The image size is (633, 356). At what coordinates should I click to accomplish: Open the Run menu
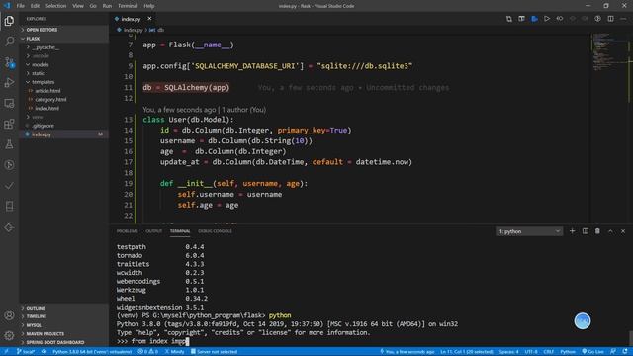[x=107, y=6]
